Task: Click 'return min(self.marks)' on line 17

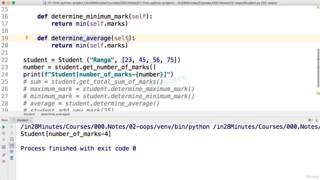Action: (89, 23)
